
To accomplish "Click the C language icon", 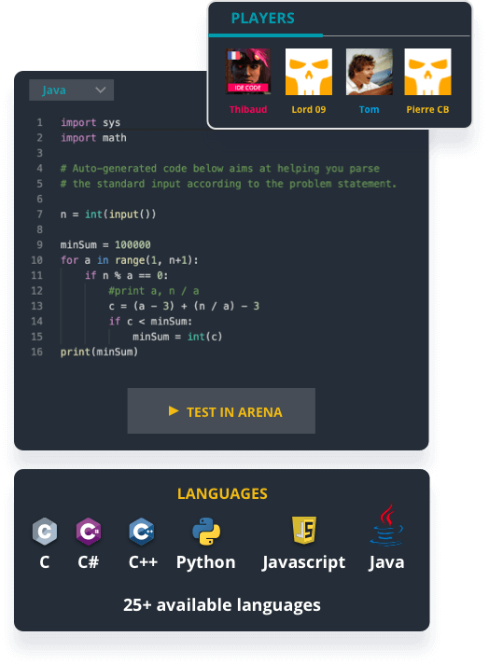I will click(45, 531).
